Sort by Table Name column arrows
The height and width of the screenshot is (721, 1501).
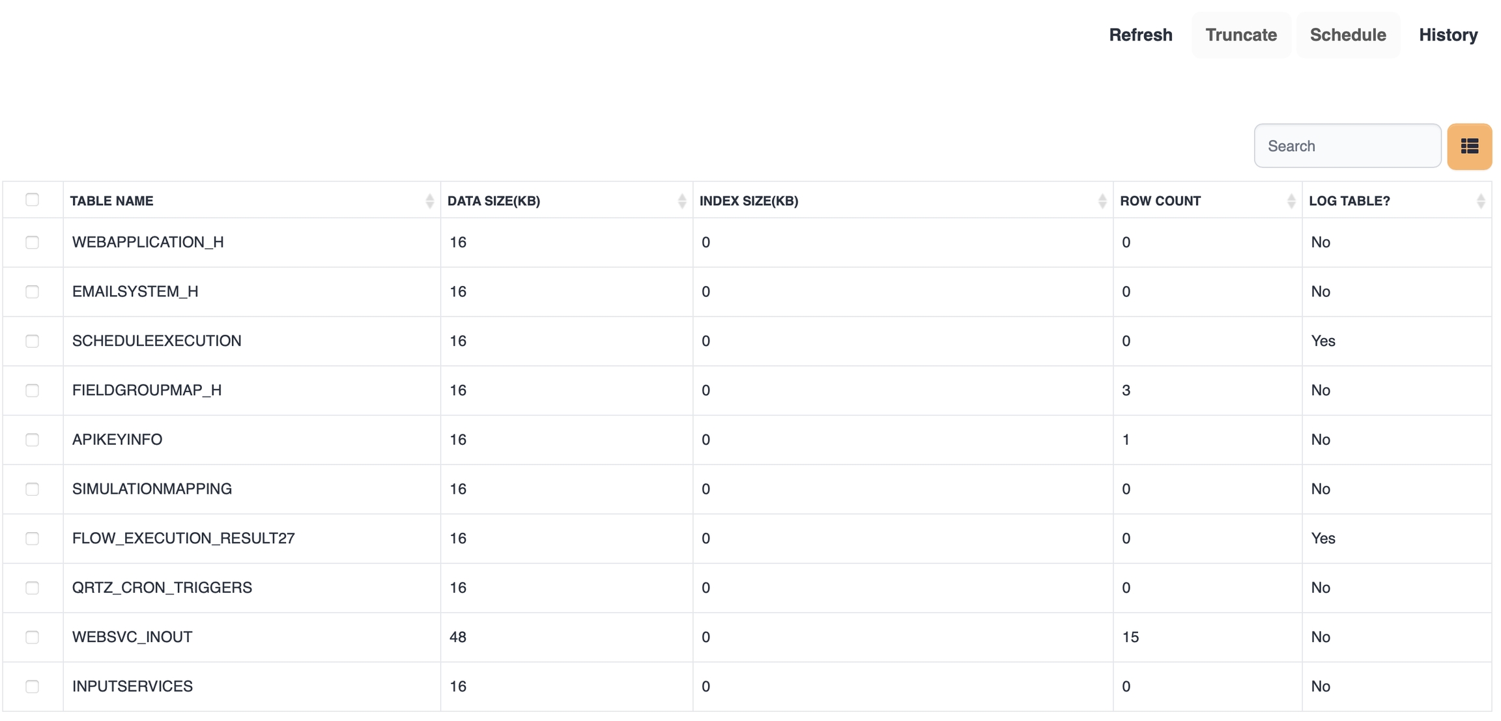click(x=429, y=201)
